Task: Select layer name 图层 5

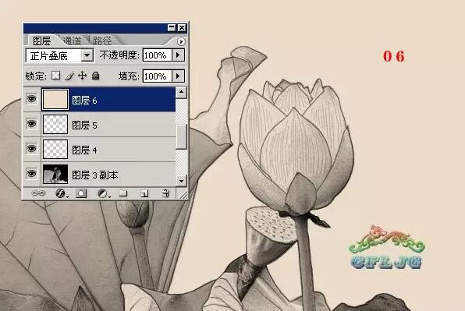Action: pyautogui.click(x=84, y=125)
